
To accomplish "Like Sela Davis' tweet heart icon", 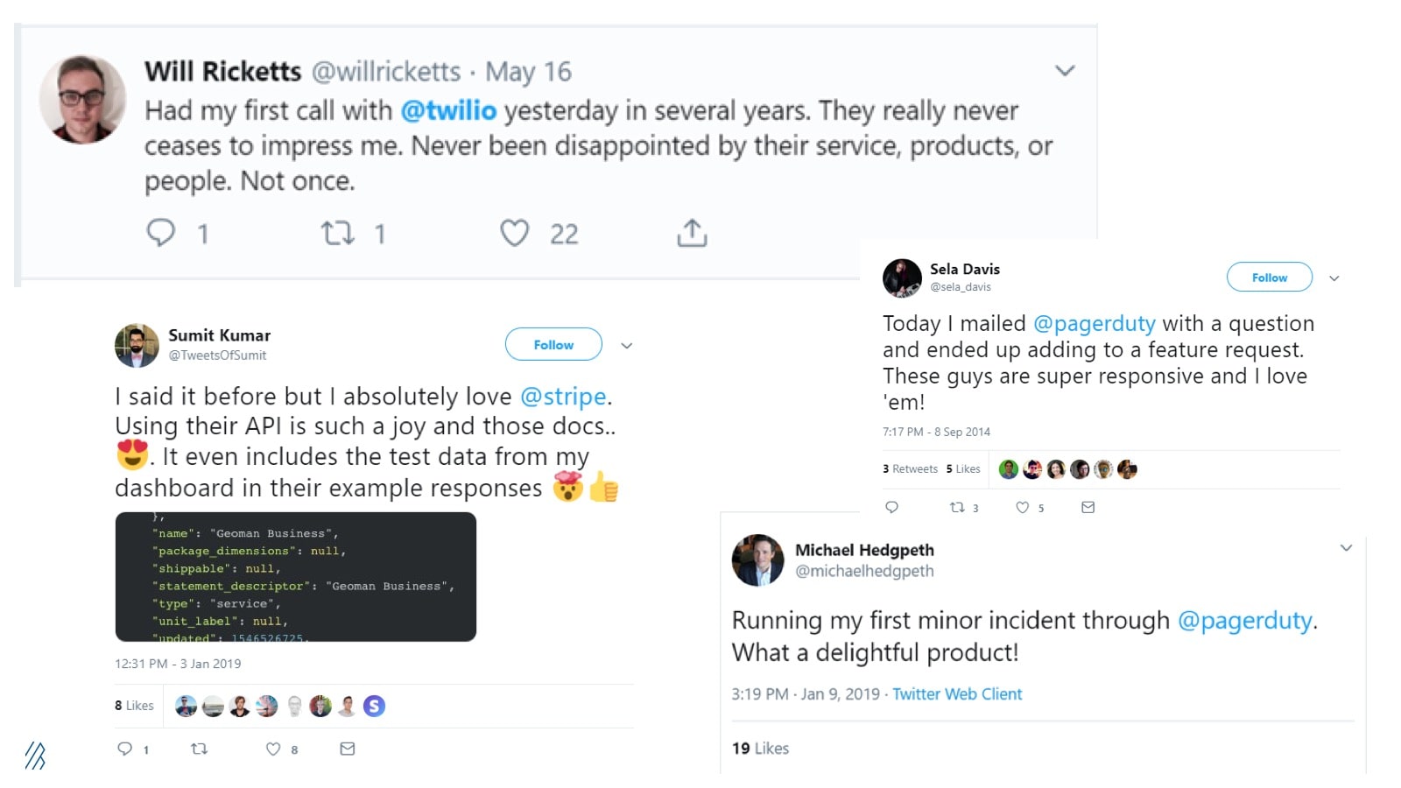I will [1022, 507].
